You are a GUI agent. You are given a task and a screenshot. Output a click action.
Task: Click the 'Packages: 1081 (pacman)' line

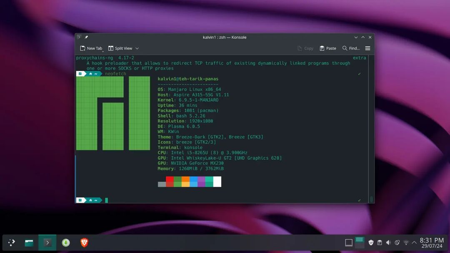(188, 110)
